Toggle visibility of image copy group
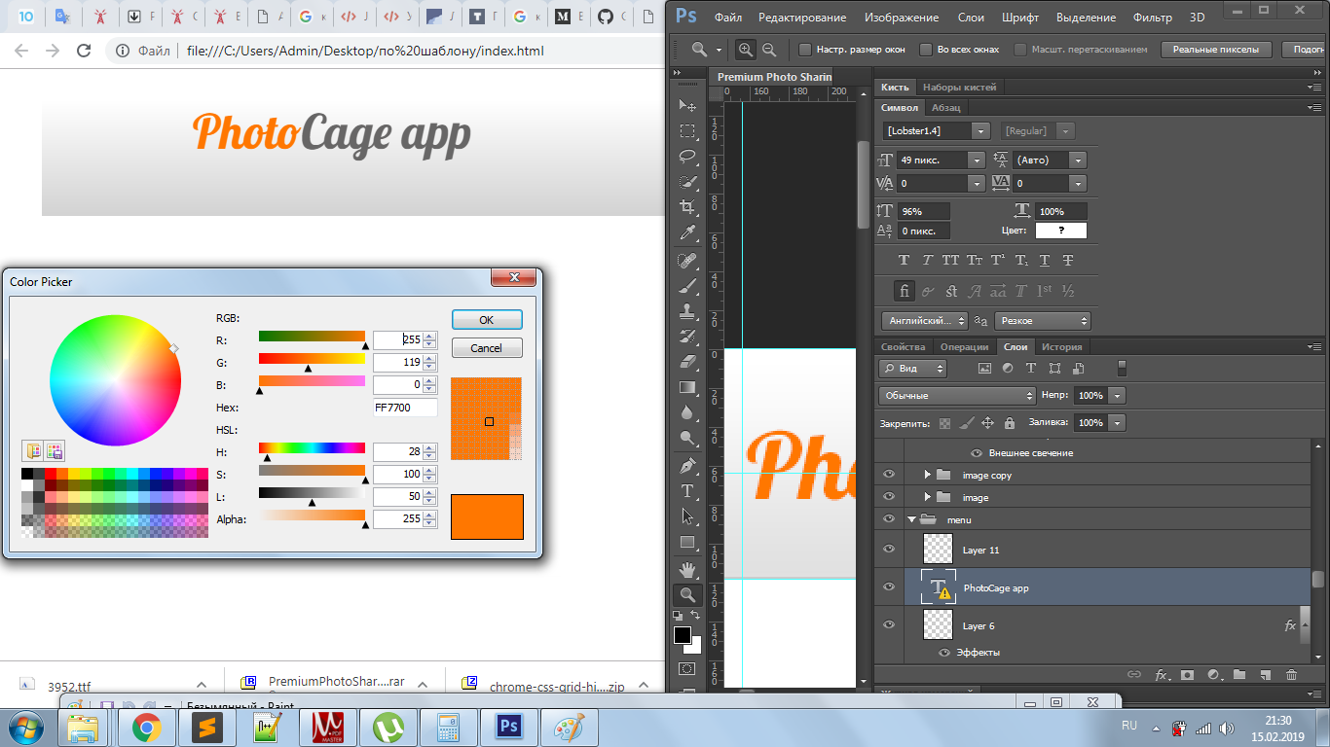Screen dimensions: 1330x747 [x=888, y=475]
